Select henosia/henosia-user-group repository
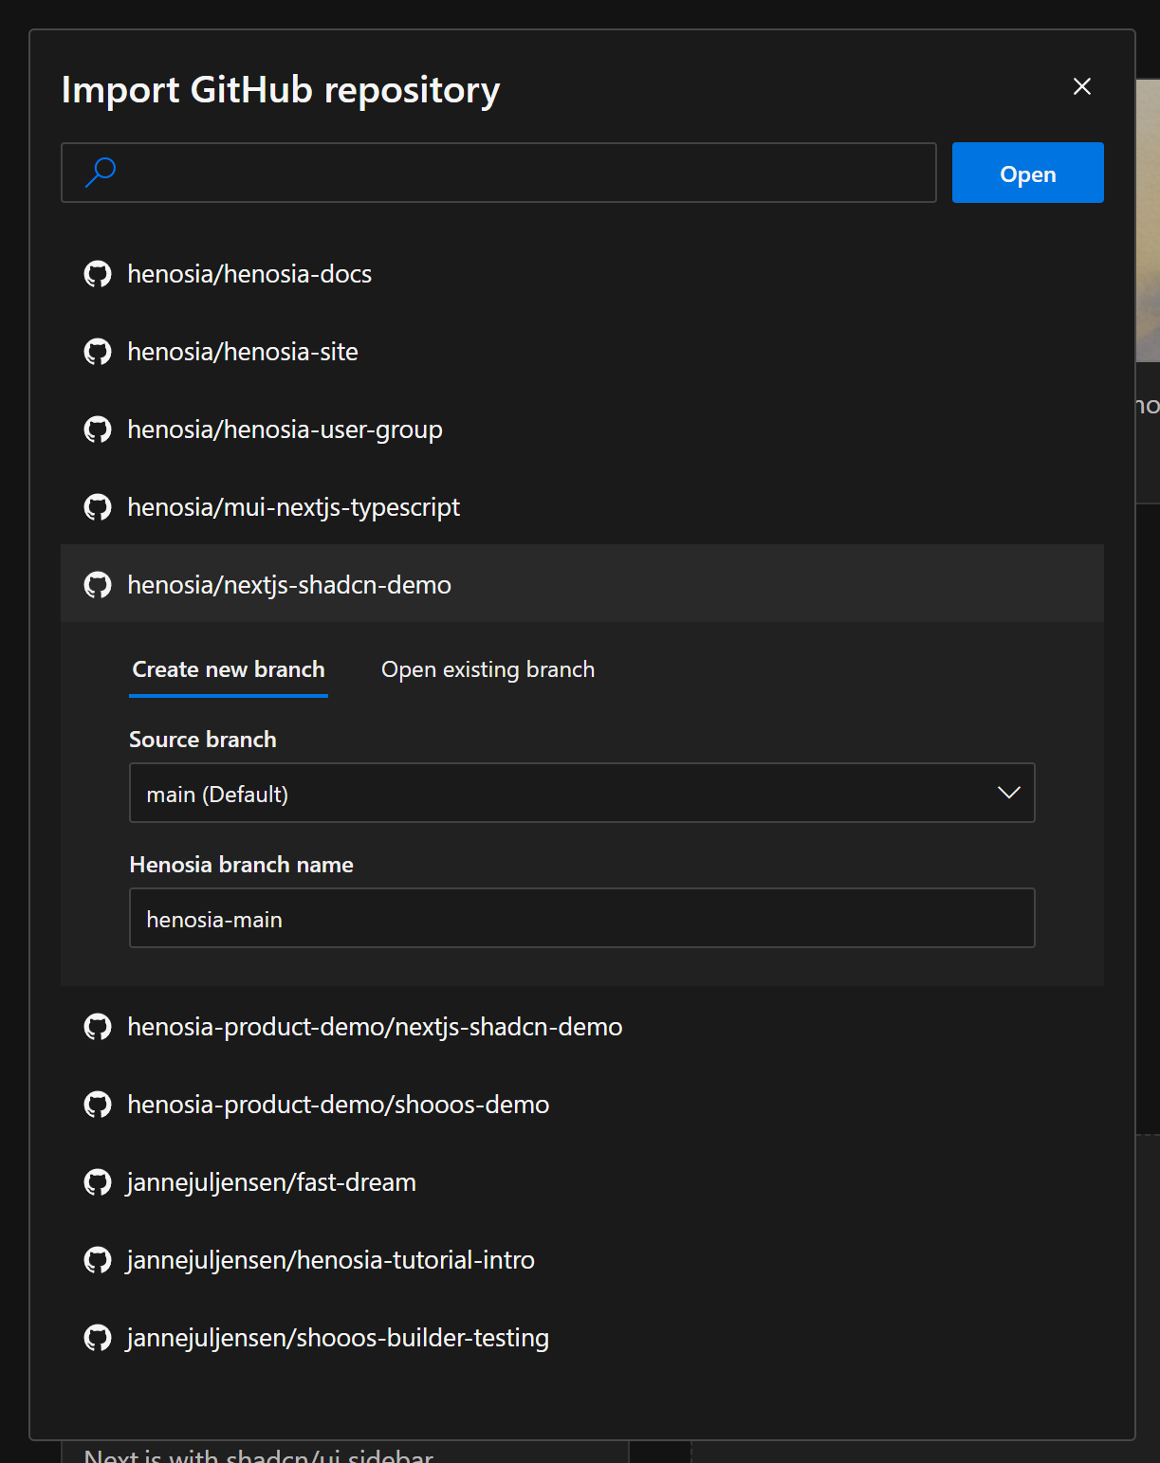This screenshot has width=1160, height=1463. 582,430
